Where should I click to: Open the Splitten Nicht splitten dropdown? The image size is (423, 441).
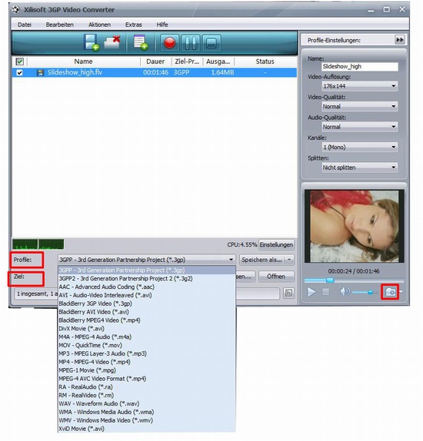tap(360, 167)
